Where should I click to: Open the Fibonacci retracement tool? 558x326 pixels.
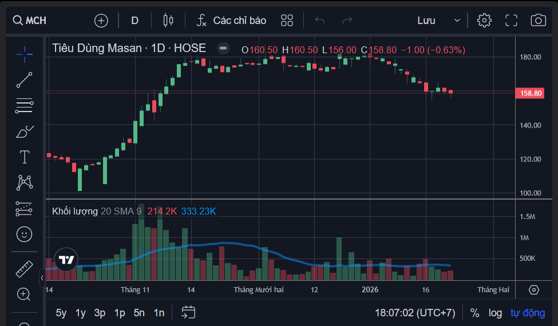click(x=24, y=106)
